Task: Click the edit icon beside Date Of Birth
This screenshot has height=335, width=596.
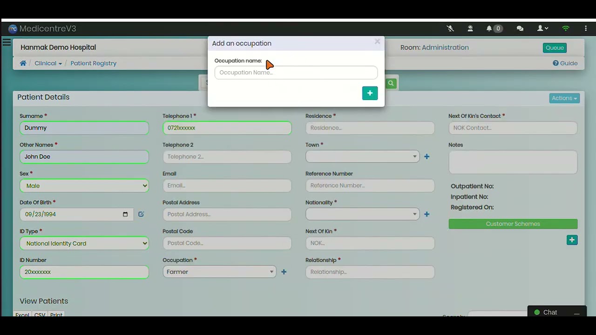Action: [141, 214]
